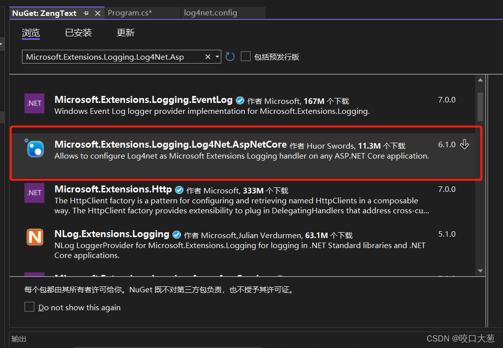The height and width of the screenshot is (348, 503).
Task: Open the 浏览 (Browse) tab
Action: coord(31,33)
